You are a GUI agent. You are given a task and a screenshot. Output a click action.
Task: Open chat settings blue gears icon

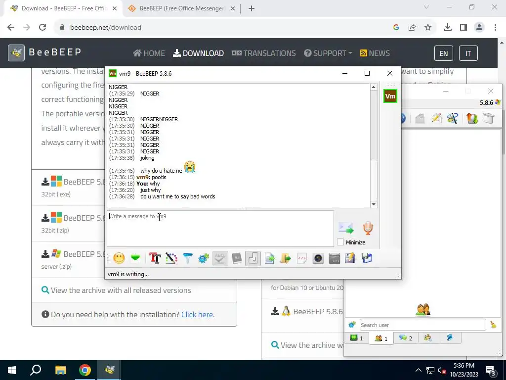(x=204, y=258)
